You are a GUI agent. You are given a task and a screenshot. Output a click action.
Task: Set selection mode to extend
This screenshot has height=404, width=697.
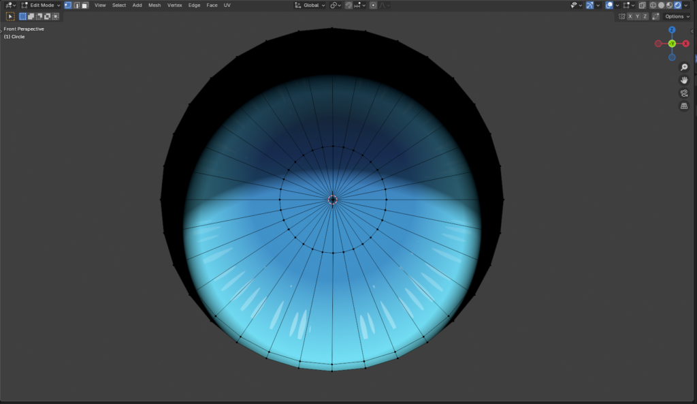pyautogui.click(x=31, y=16)
